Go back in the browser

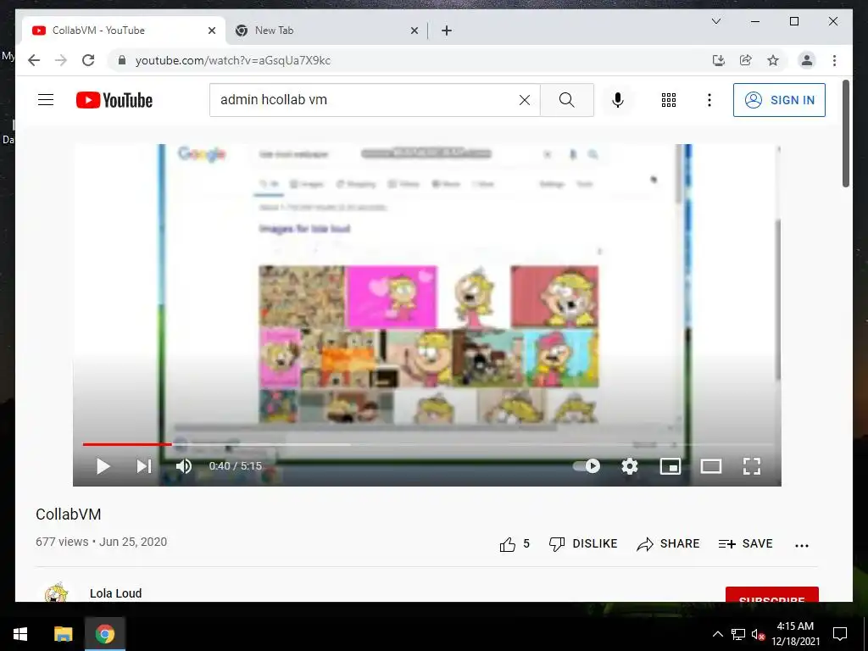click(34, 60)
